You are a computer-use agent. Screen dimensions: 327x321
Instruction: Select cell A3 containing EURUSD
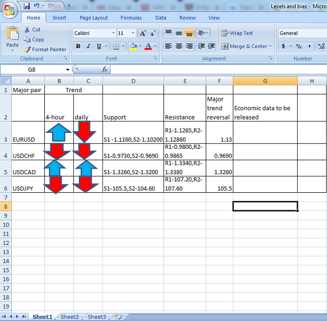[28, 139]
